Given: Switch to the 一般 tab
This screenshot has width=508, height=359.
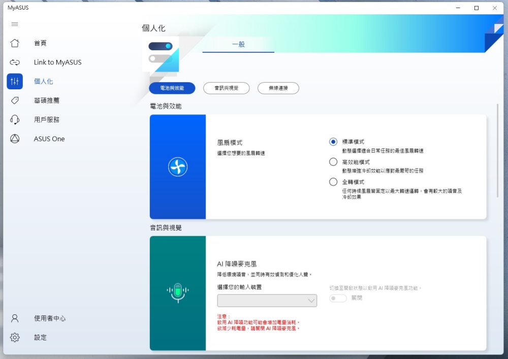Looking at the screenshot, I should point(238,44).
